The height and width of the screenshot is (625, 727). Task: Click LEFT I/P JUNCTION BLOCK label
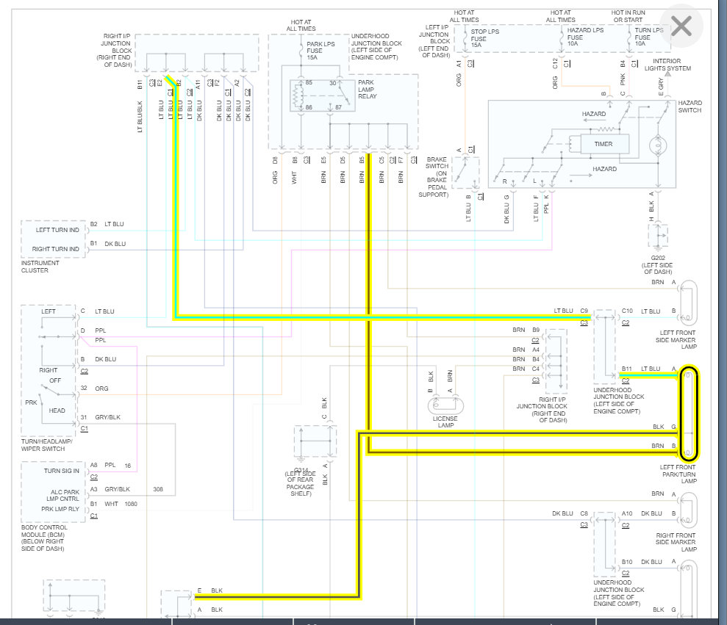point(434,41)
